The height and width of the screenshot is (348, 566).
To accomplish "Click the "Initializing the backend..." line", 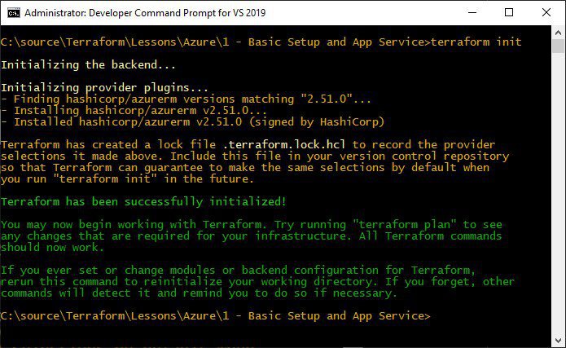I will pyautogui.click(x=88, y=64).
